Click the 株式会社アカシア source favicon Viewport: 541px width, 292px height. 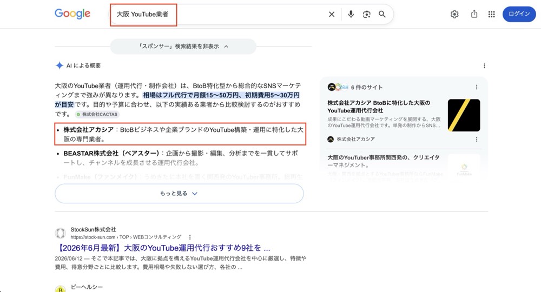tap(331, 139)
